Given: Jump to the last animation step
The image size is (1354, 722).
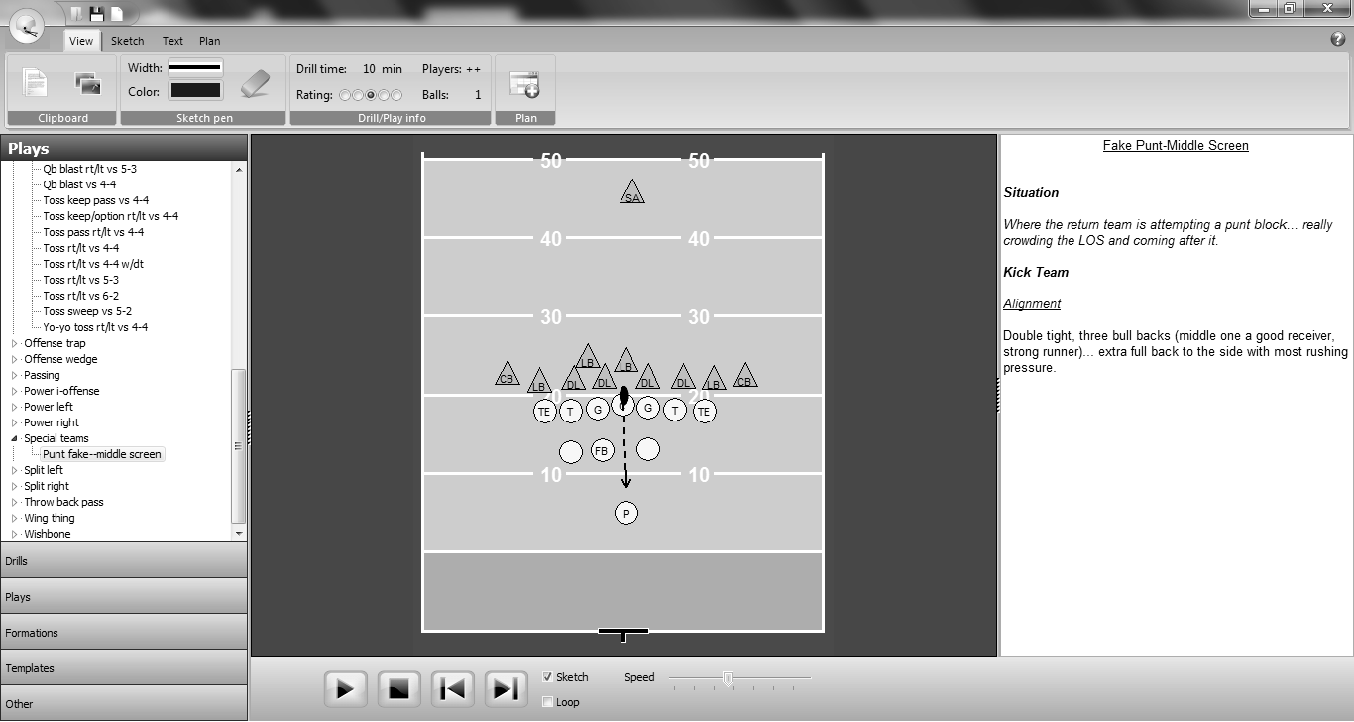Looking at the screenshot, I should (506, 689).
